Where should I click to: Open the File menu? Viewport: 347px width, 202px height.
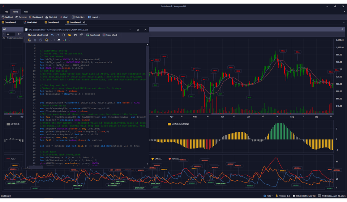(x=6, y=12)
